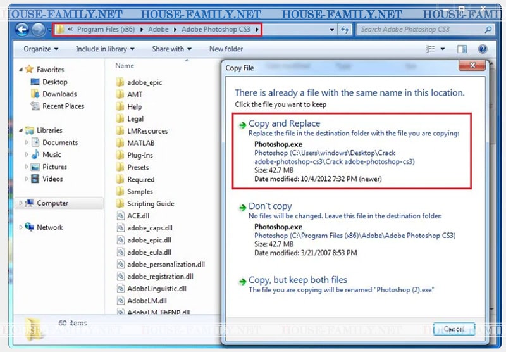
Task: Select the adobe_eula.dll file icon
Action: point(120,252)
